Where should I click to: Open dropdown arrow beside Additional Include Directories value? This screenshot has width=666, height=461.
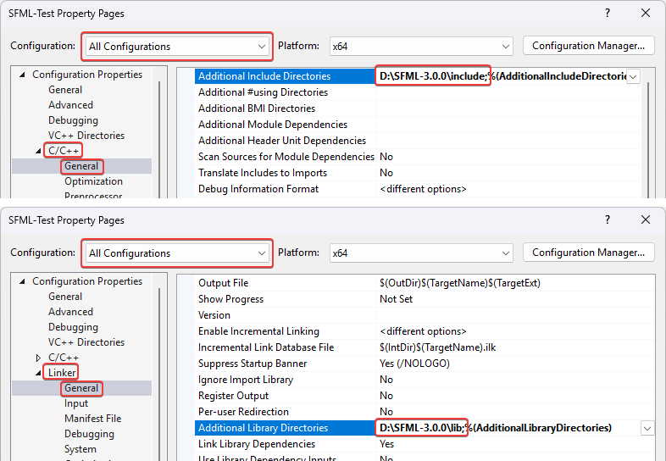632,76
